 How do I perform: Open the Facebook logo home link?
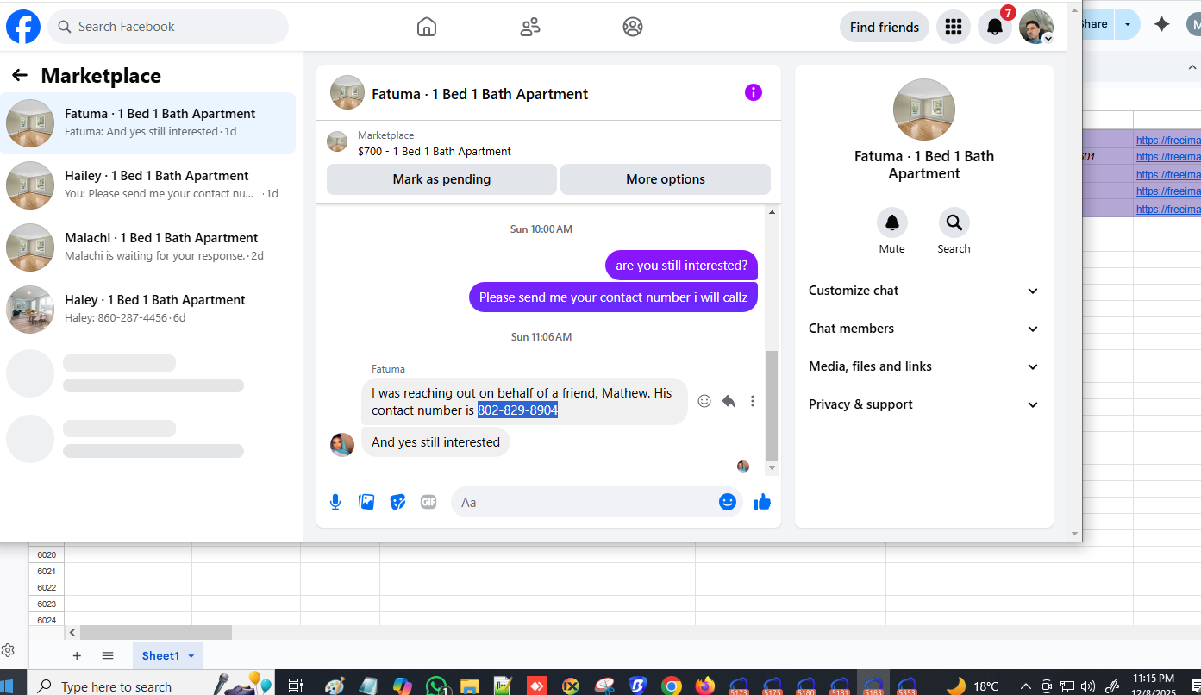(23, 27)
